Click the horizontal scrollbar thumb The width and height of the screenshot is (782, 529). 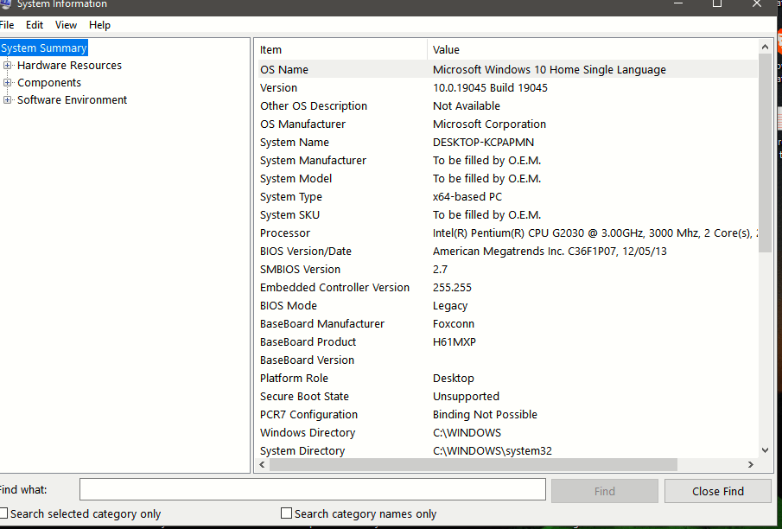point(474,465)
